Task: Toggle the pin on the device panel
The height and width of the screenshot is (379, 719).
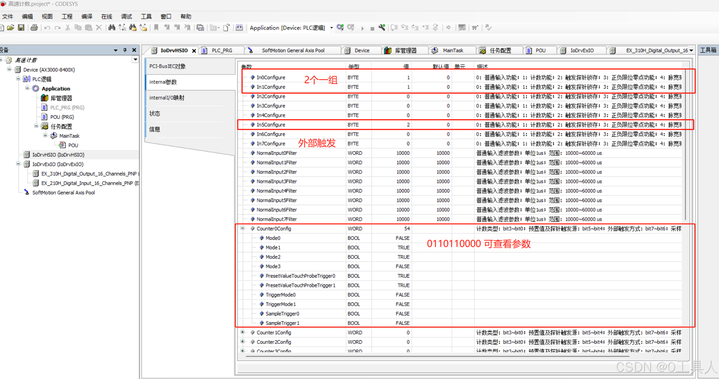Action: [125, 50]
